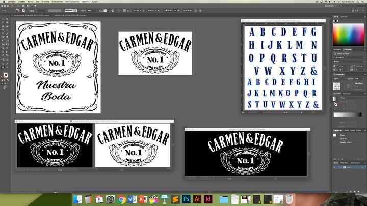Open the Transparency panel options menu
This screenshot has width=367, height=206.
click(364, 74)
